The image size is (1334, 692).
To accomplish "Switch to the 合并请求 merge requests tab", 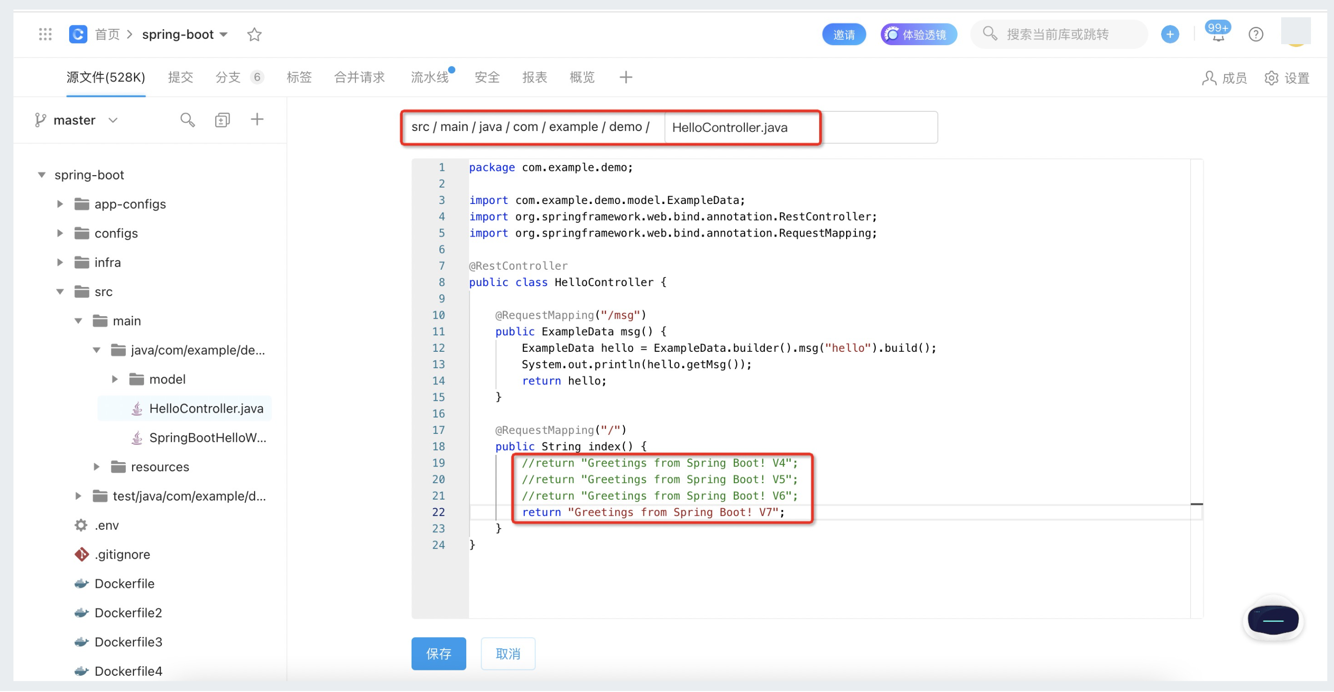I will tap(359, 78).
